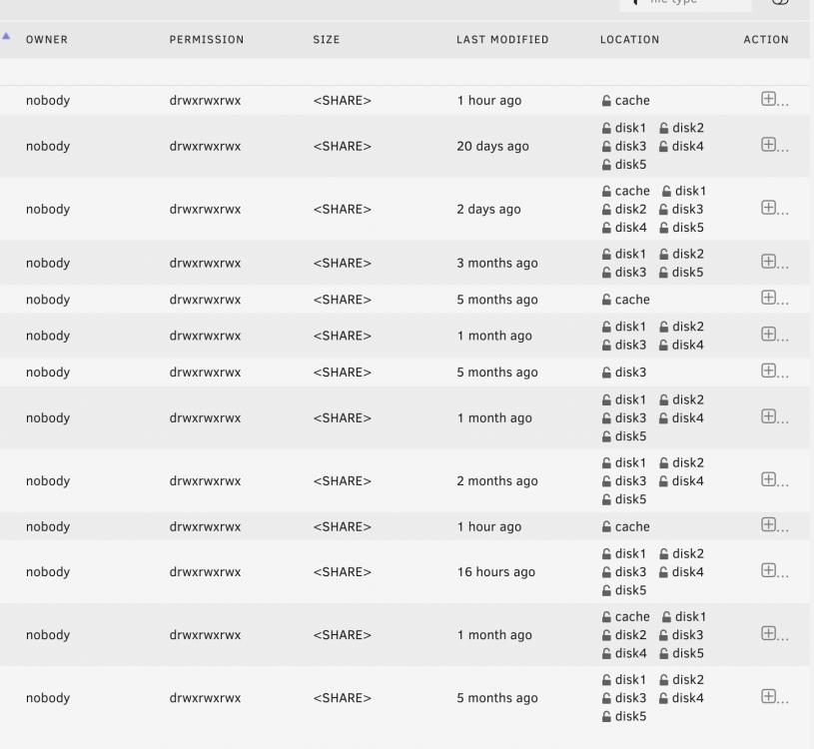This screenshot has width=814, height=749.
Task: Click drwxrwxrwx permission in 2 months ago row
Action: [205, 480]
